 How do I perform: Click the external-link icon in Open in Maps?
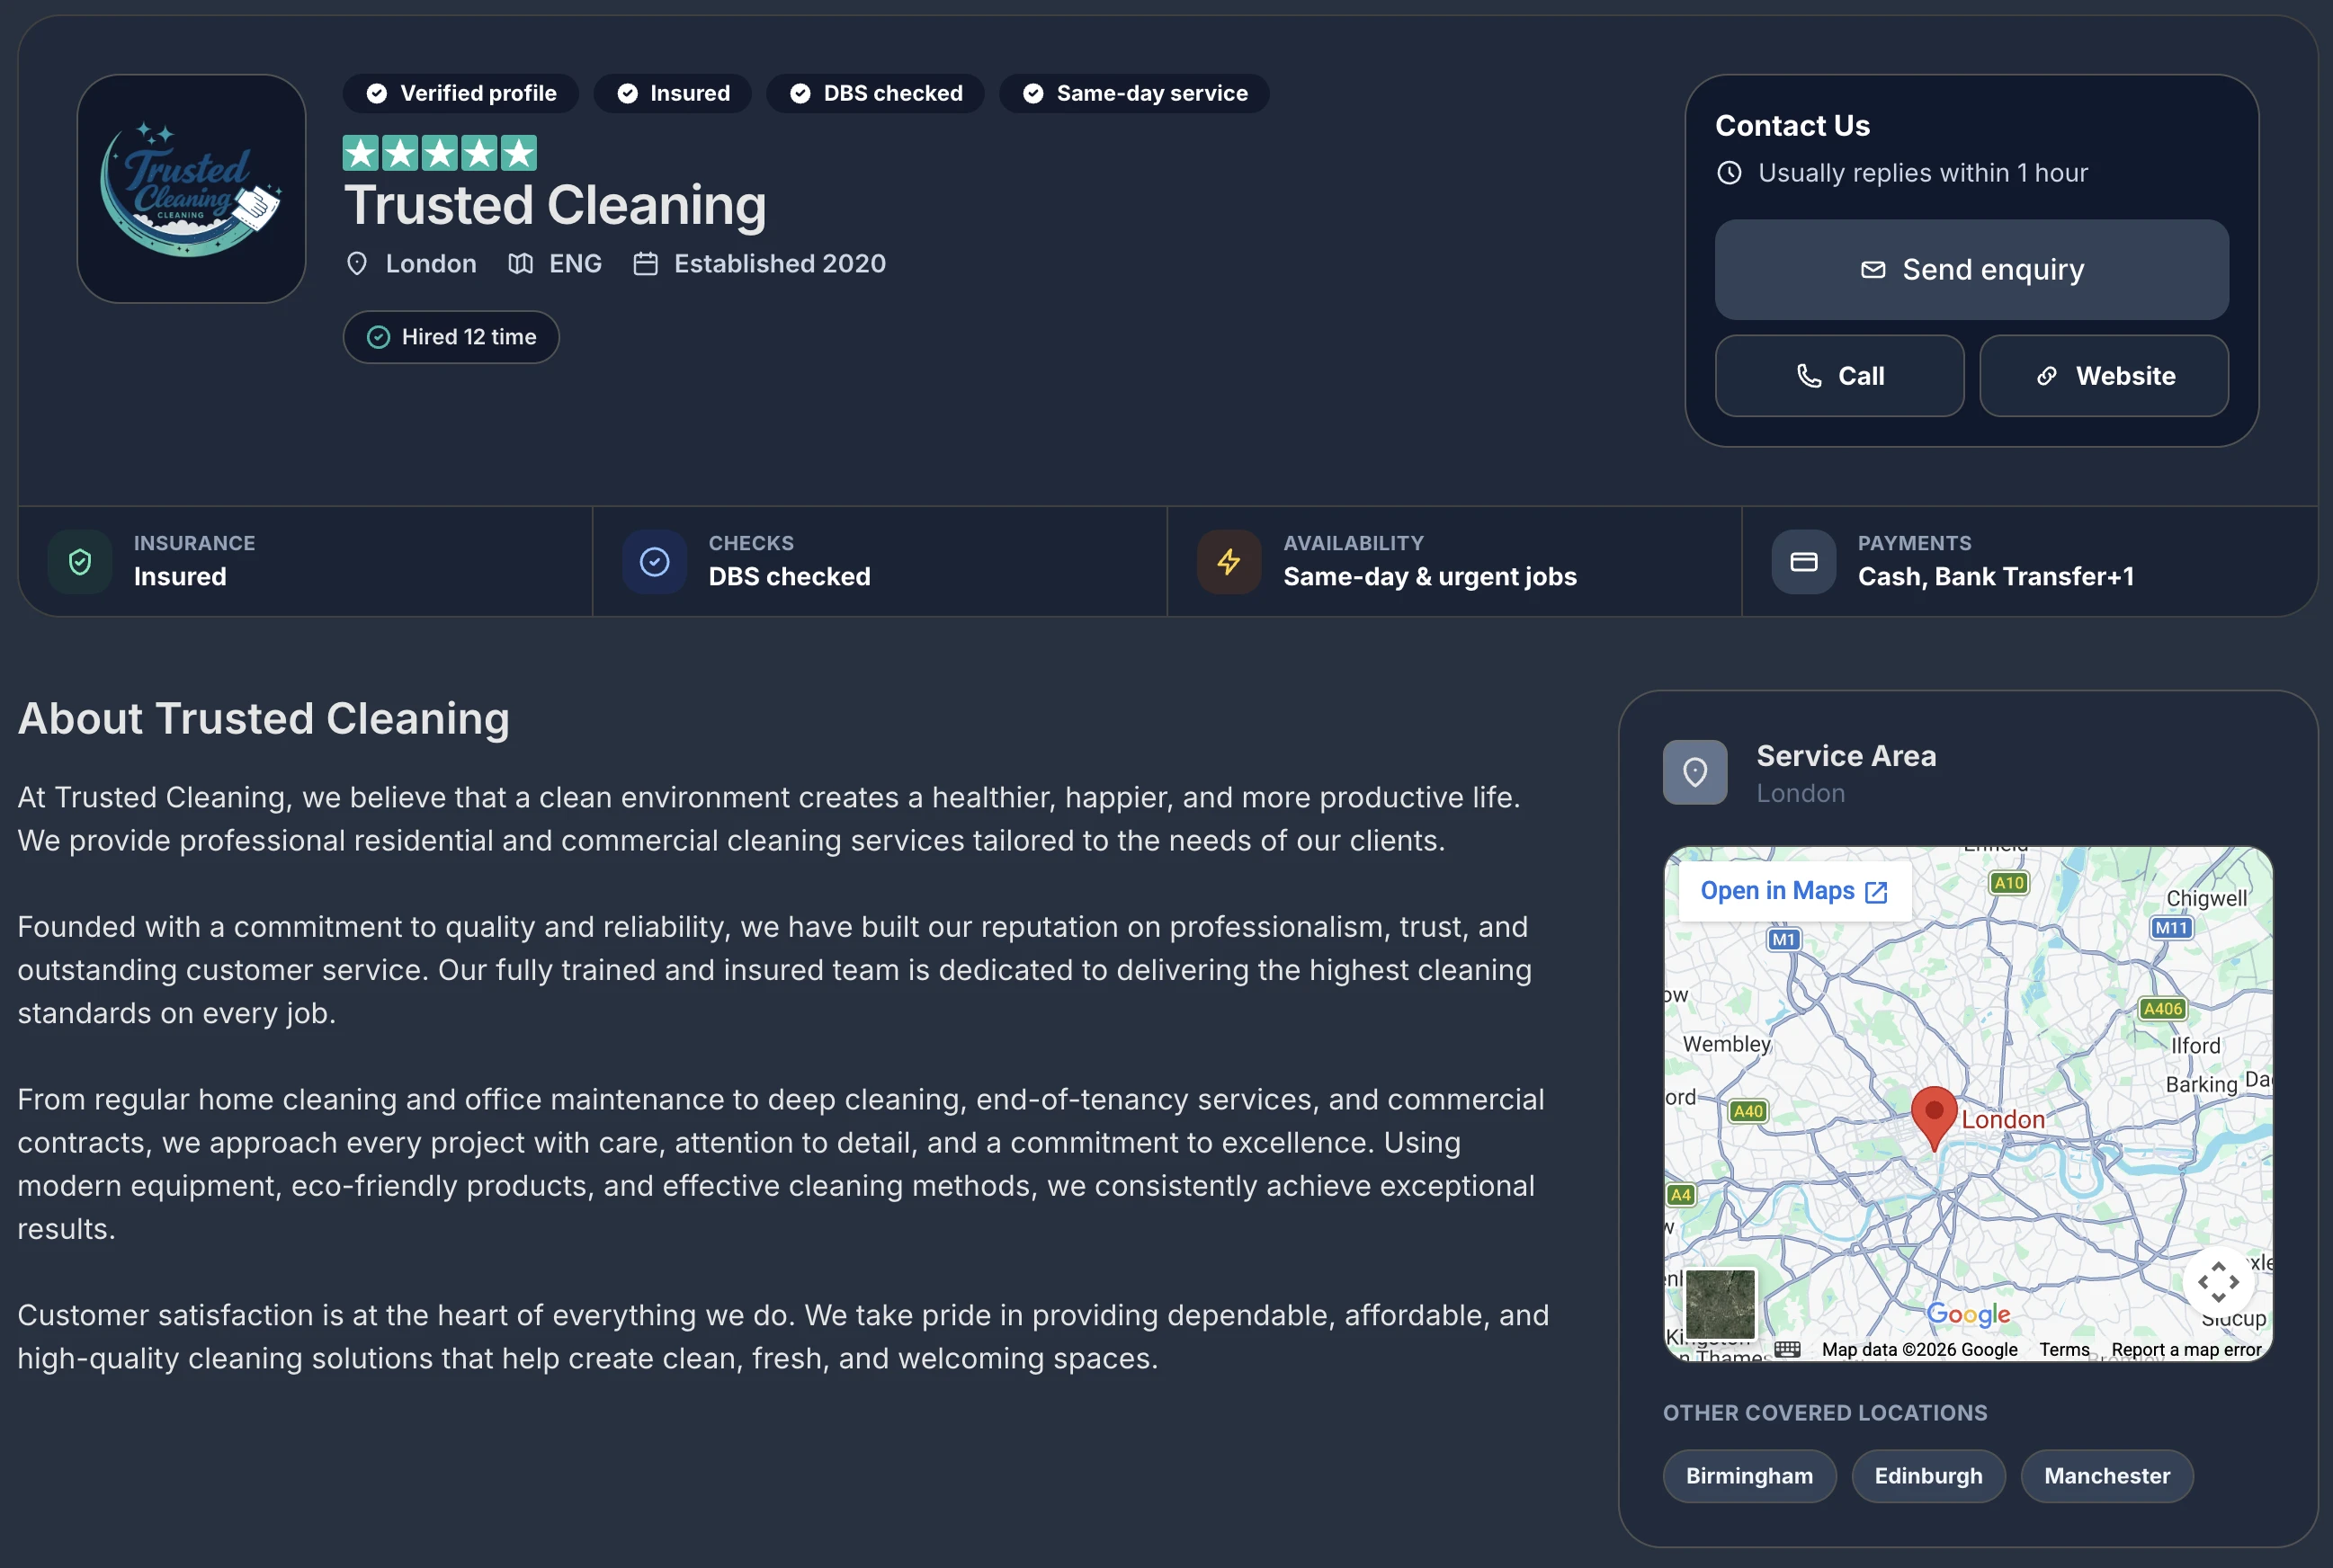(x=1877, y=892)
